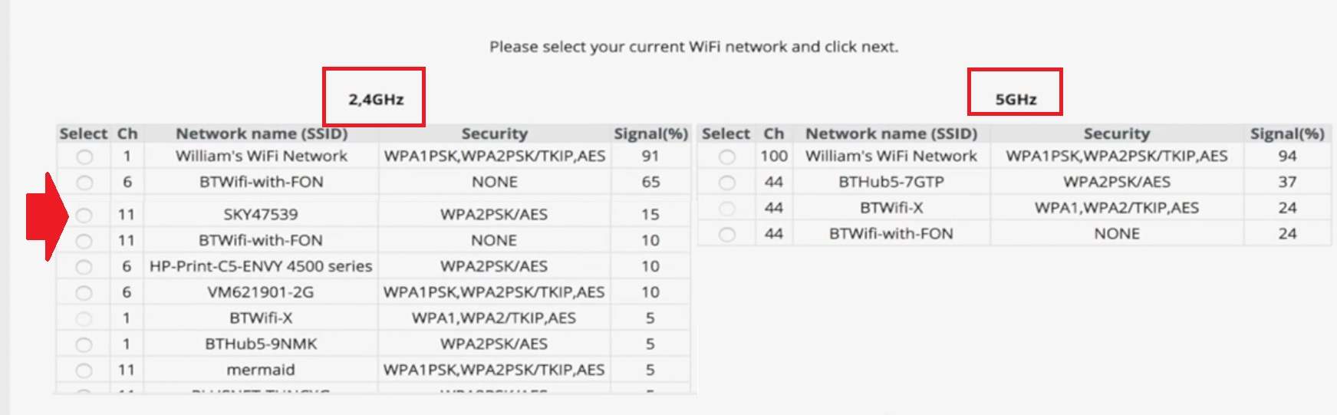Choose the SKY47539 network radio button
The width and height of the screenshot is (1337, 415).
84,215
